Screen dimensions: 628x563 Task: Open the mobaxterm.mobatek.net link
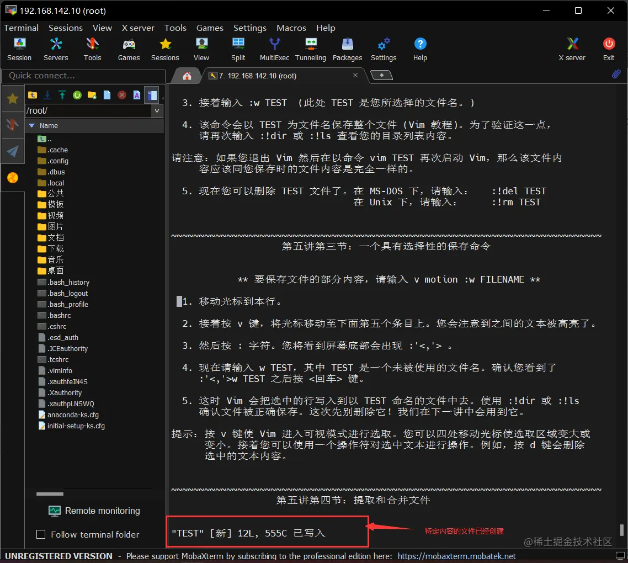click(456, 556)
